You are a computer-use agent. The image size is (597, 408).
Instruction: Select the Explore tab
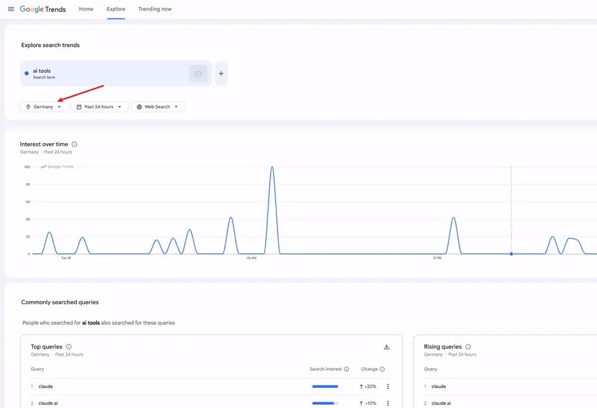pyautogui.click(x=116, y=9)
